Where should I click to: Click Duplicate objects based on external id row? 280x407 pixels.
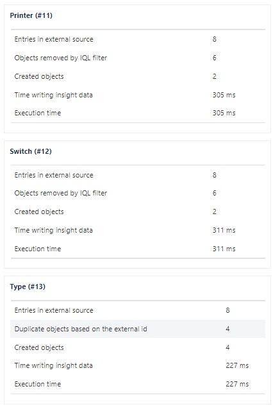(x=138, y=329)
